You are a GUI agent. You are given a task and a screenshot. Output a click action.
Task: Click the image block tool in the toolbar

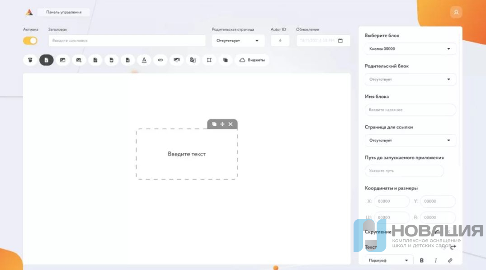coord(62,60)
